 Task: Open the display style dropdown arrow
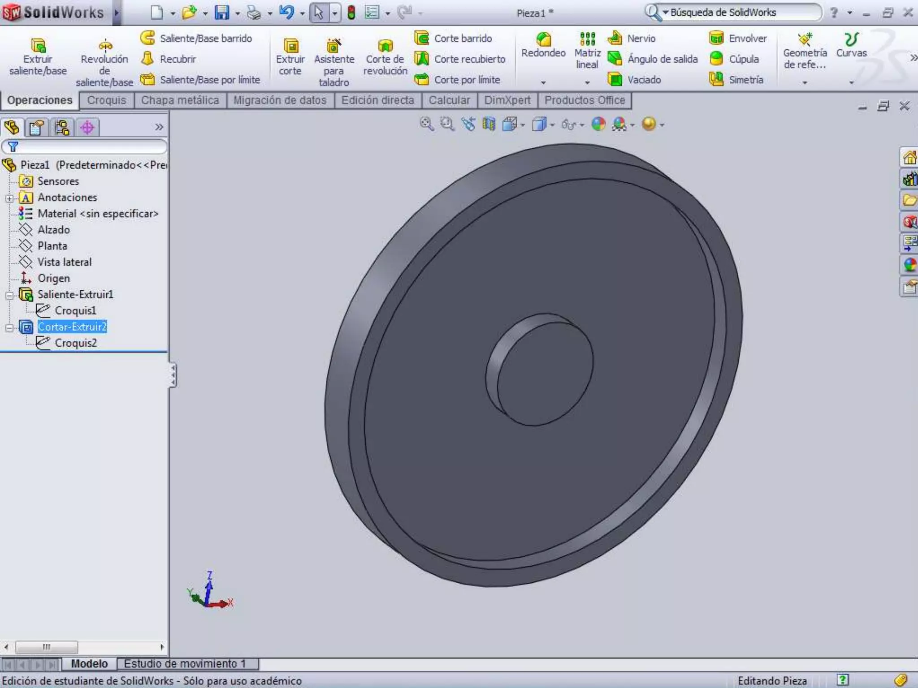pyautogui.click(x=553, y=125)
